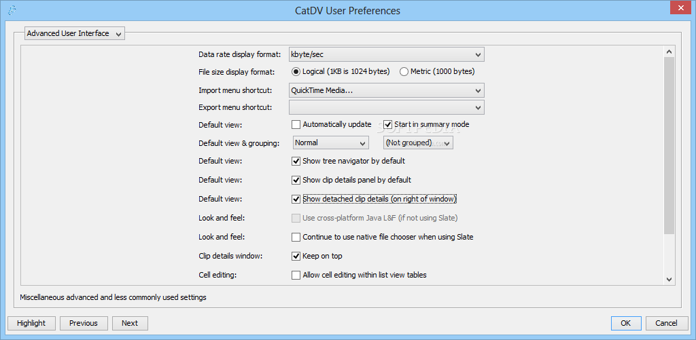This screenshot has height=340, width=696.
Task: Click the scrollbar down arrow
Action: coord(669,280)
